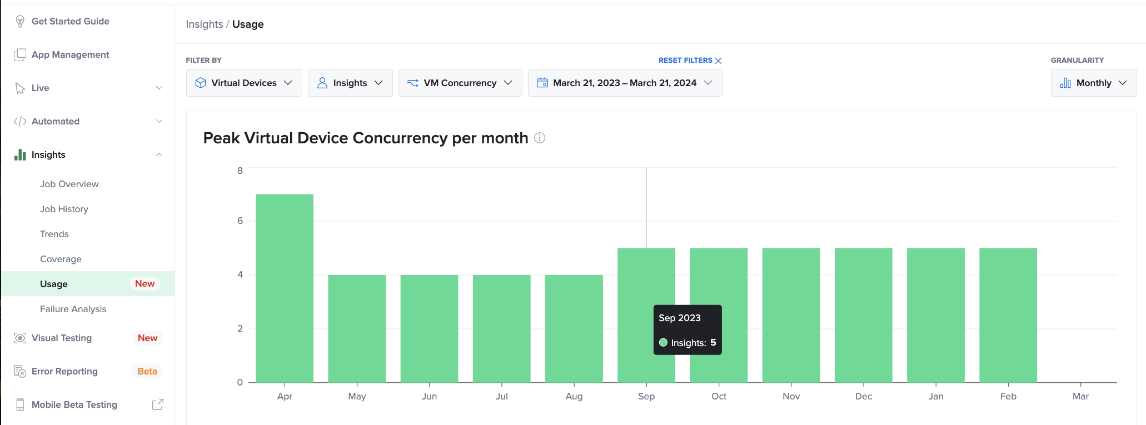Click the Insights breadcrumb link
This screenshot has width=1146, height=425.
point(204,24)
